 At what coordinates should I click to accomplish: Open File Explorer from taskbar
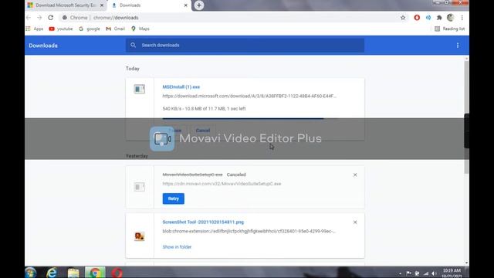73,273
